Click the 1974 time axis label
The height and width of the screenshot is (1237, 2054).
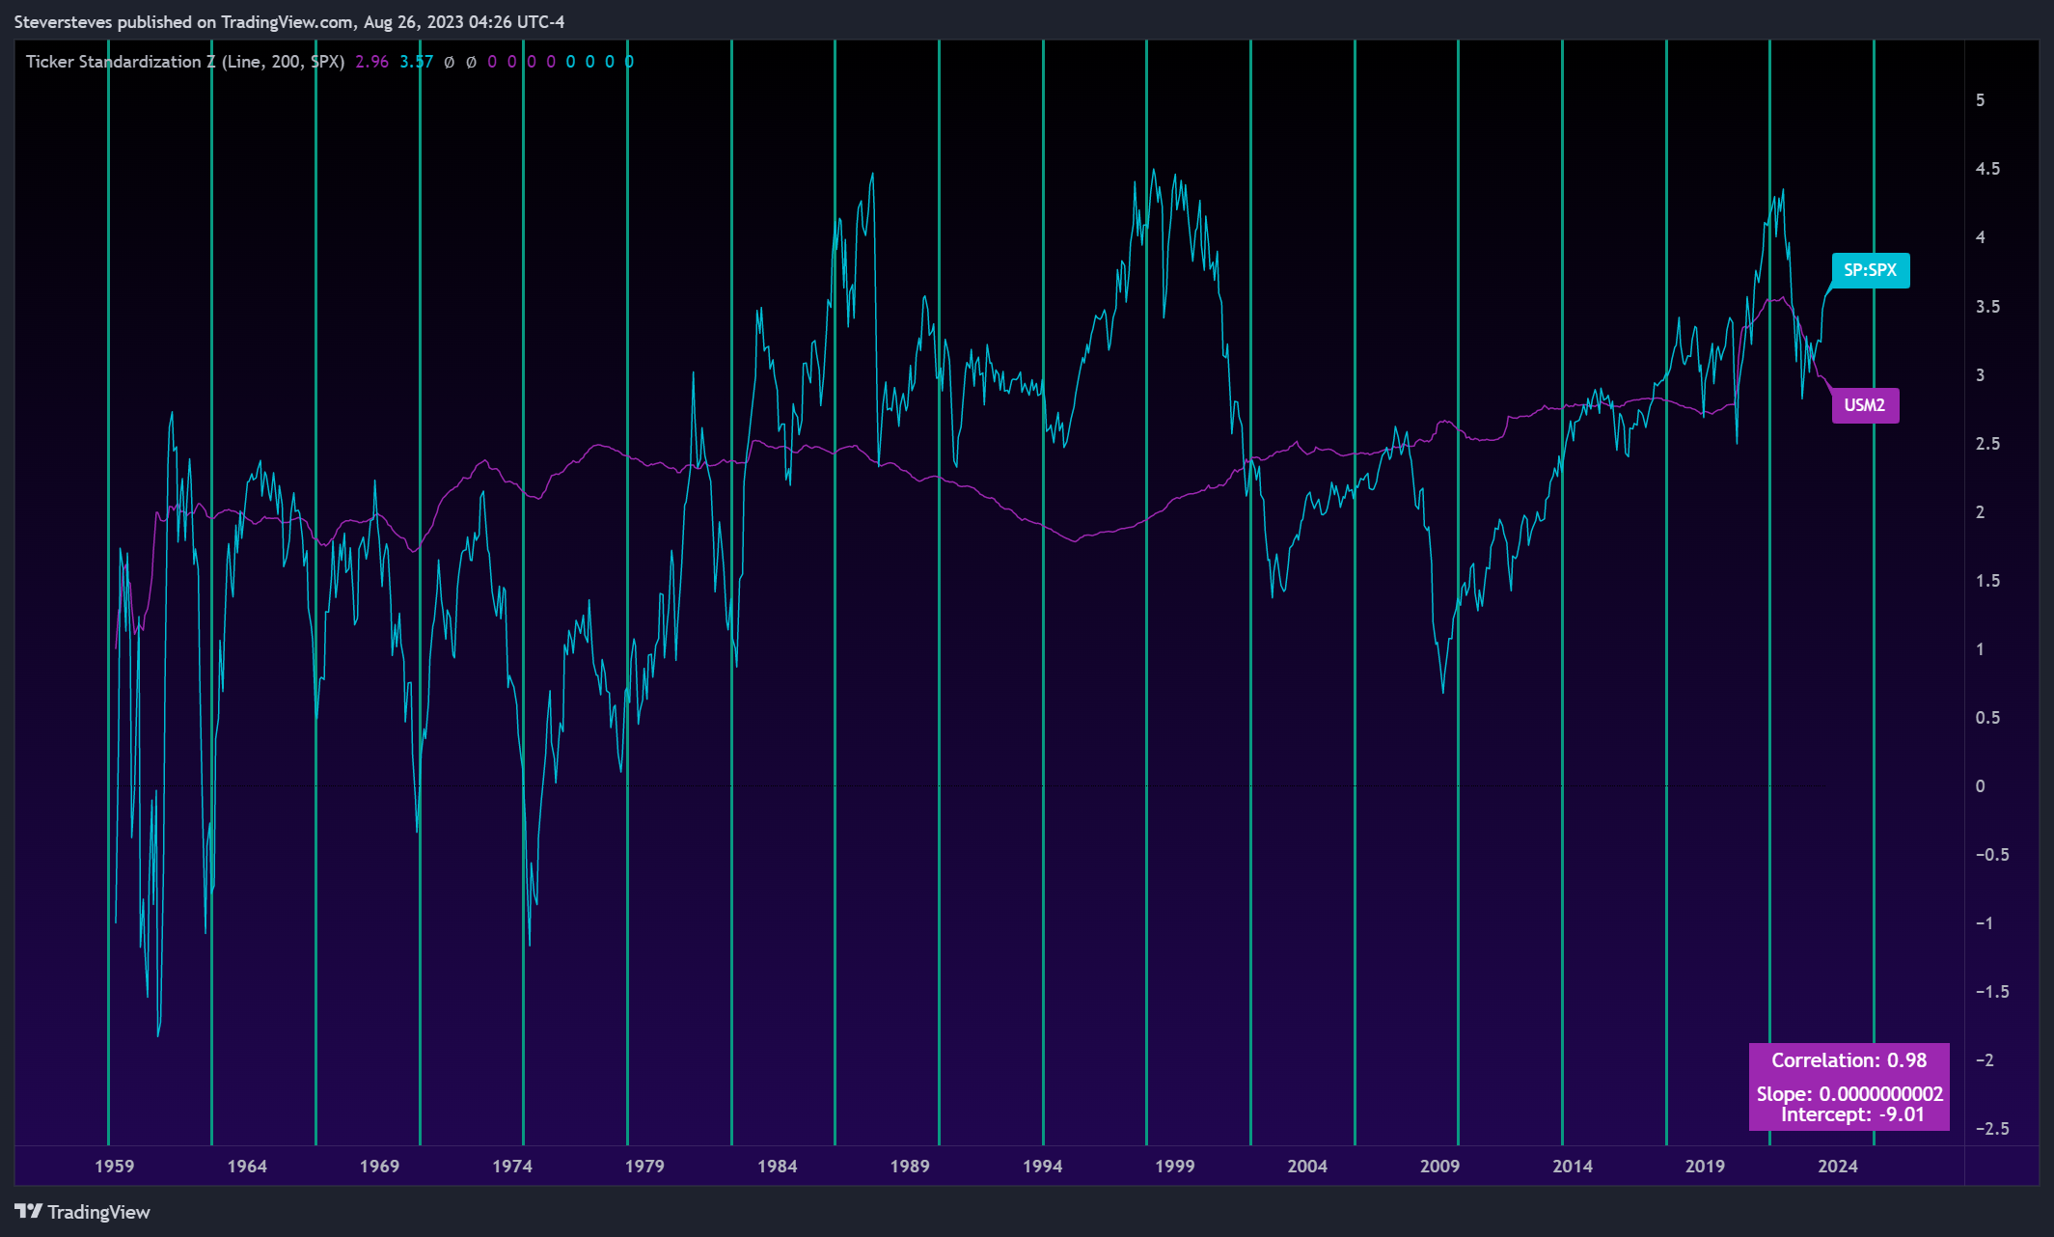[512, 1166]
